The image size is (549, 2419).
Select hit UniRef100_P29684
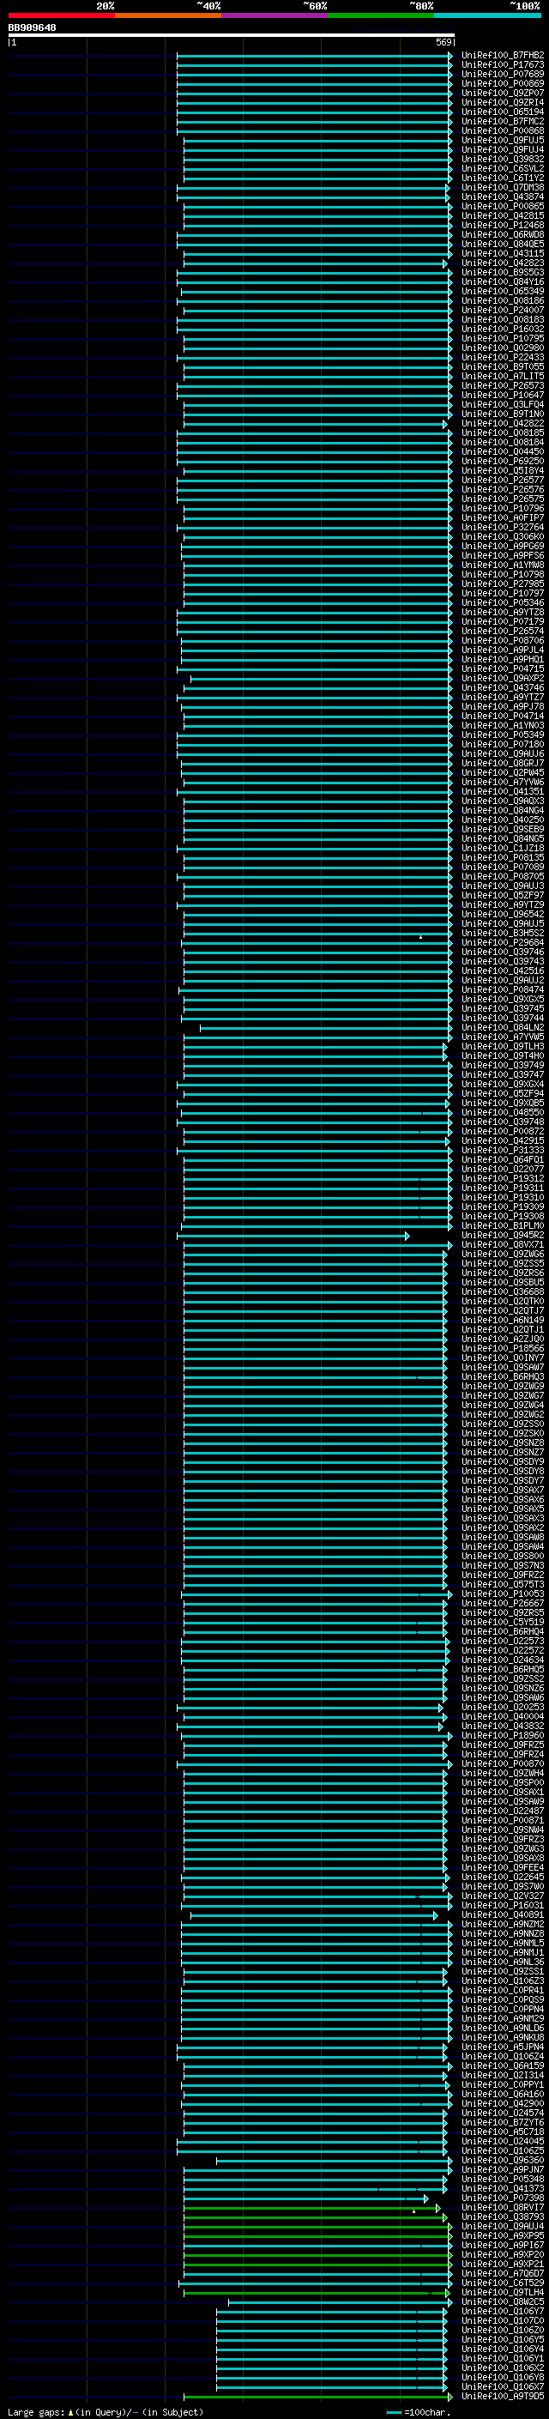coord(503,943)
